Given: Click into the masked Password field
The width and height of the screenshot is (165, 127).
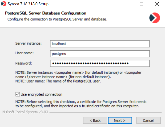Looking at the screenshot, I should [100, 63].
